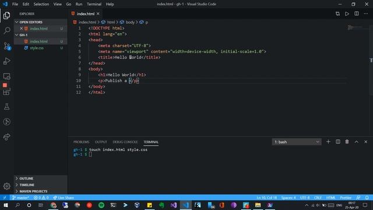Collapse the Open Editors section
373x210 pixels.
(x=40, y=22)
